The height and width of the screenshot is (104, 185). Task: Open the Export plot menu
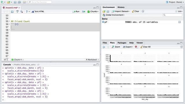coord(128,47)
